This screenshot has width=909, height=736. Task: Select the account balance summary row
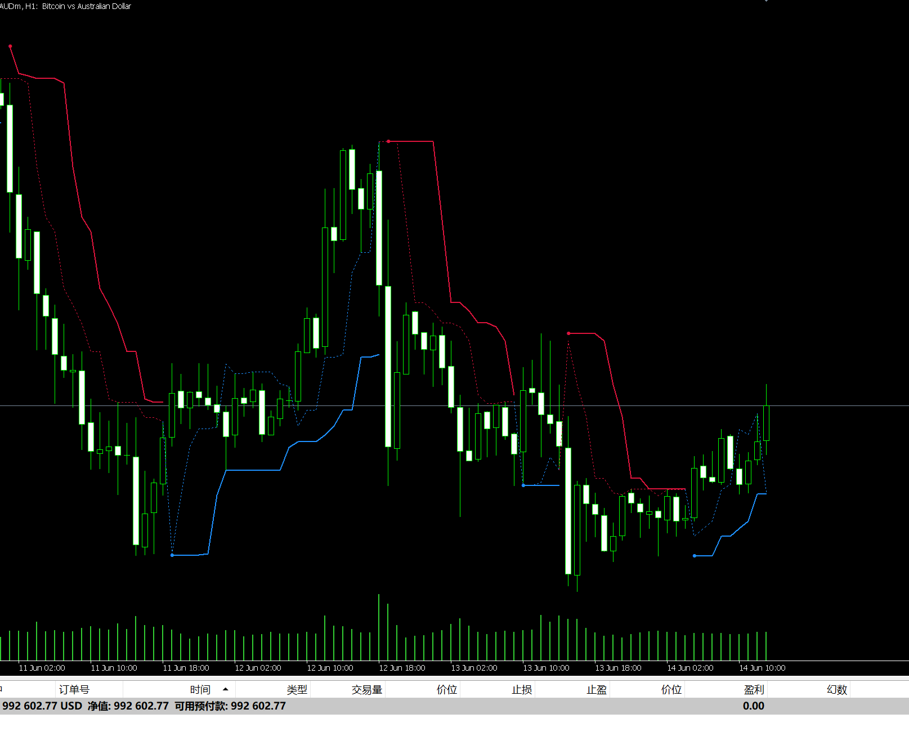[x=454, y=706]
